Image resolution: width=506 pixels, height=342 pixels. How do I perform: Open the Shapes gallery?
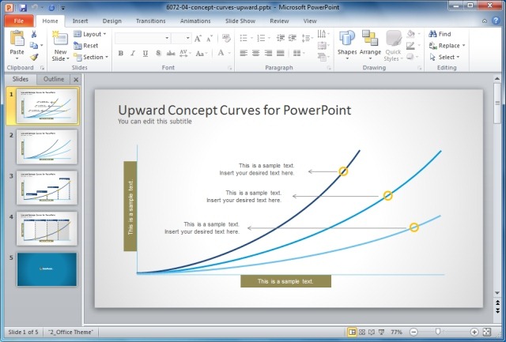347,46
